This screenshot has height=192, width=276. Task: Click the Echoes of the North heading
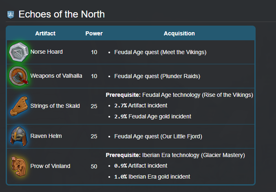62,15
